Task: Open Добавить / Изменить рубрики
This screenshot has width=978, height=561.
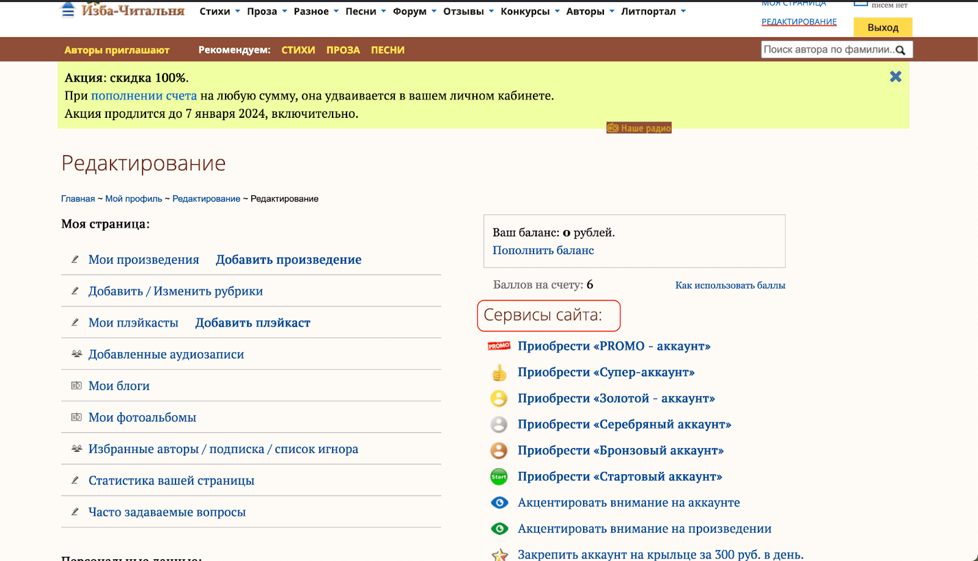Action: click(175, 291)
